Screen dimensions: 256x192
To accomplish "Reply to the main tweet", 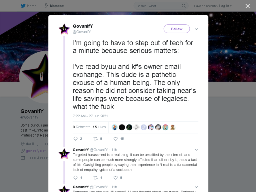I will [x=75, y=138].
